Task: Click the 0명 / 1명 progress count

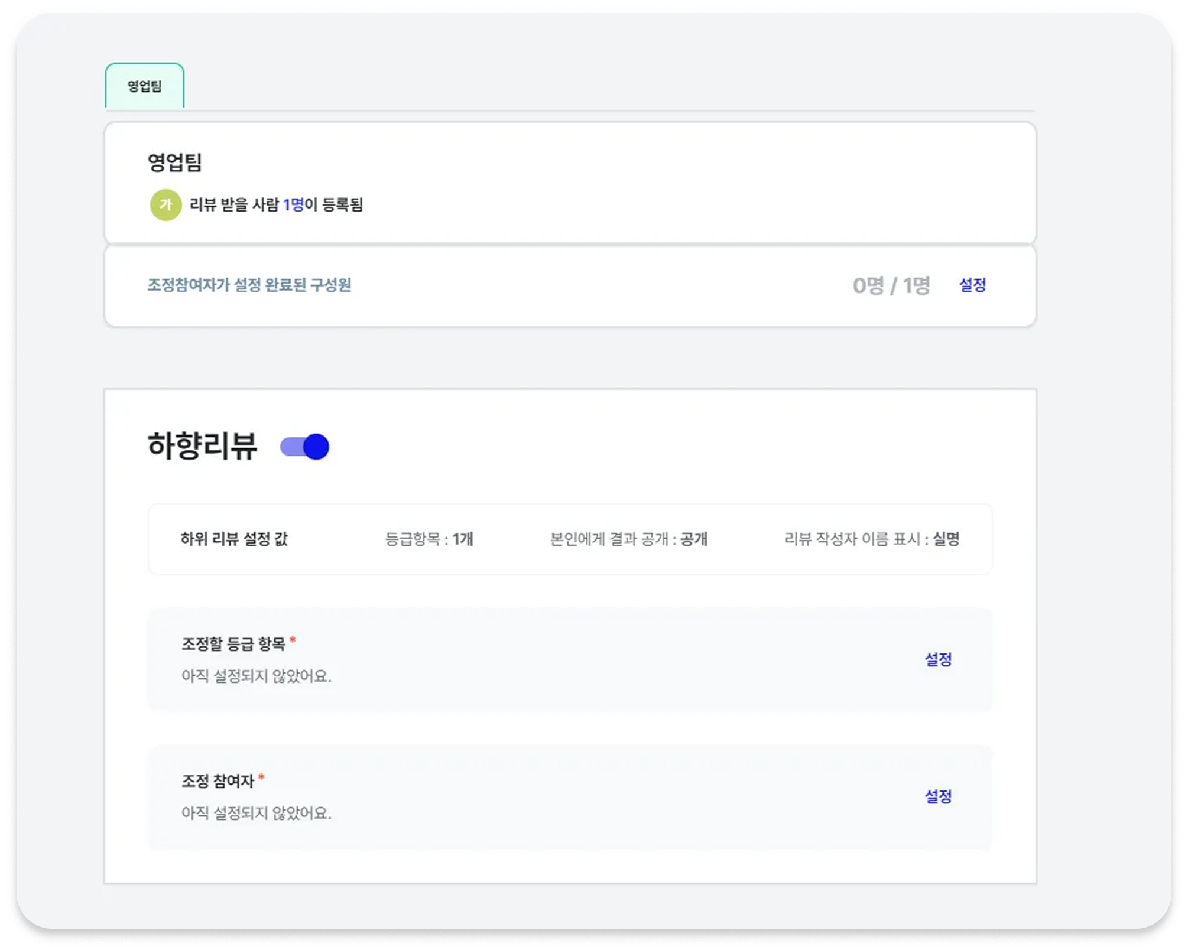Action: 891,285
